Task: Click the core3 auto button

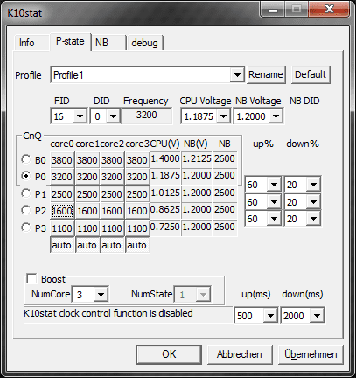Action: (x=137, y=245)
